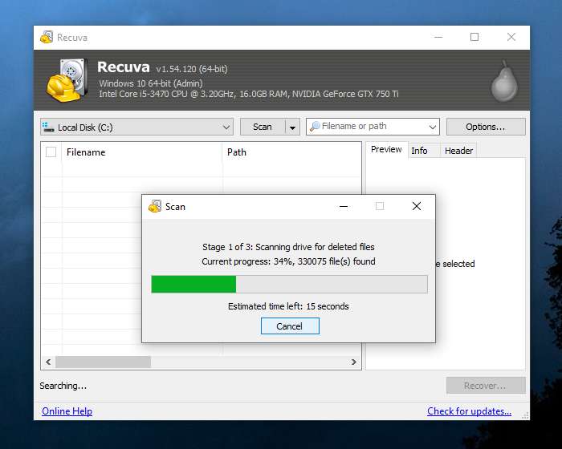The height and width of the screenshot is (449, 562).
Task: Open the Local Disk (C:) drive dropdown
Action: coord(136,127)
